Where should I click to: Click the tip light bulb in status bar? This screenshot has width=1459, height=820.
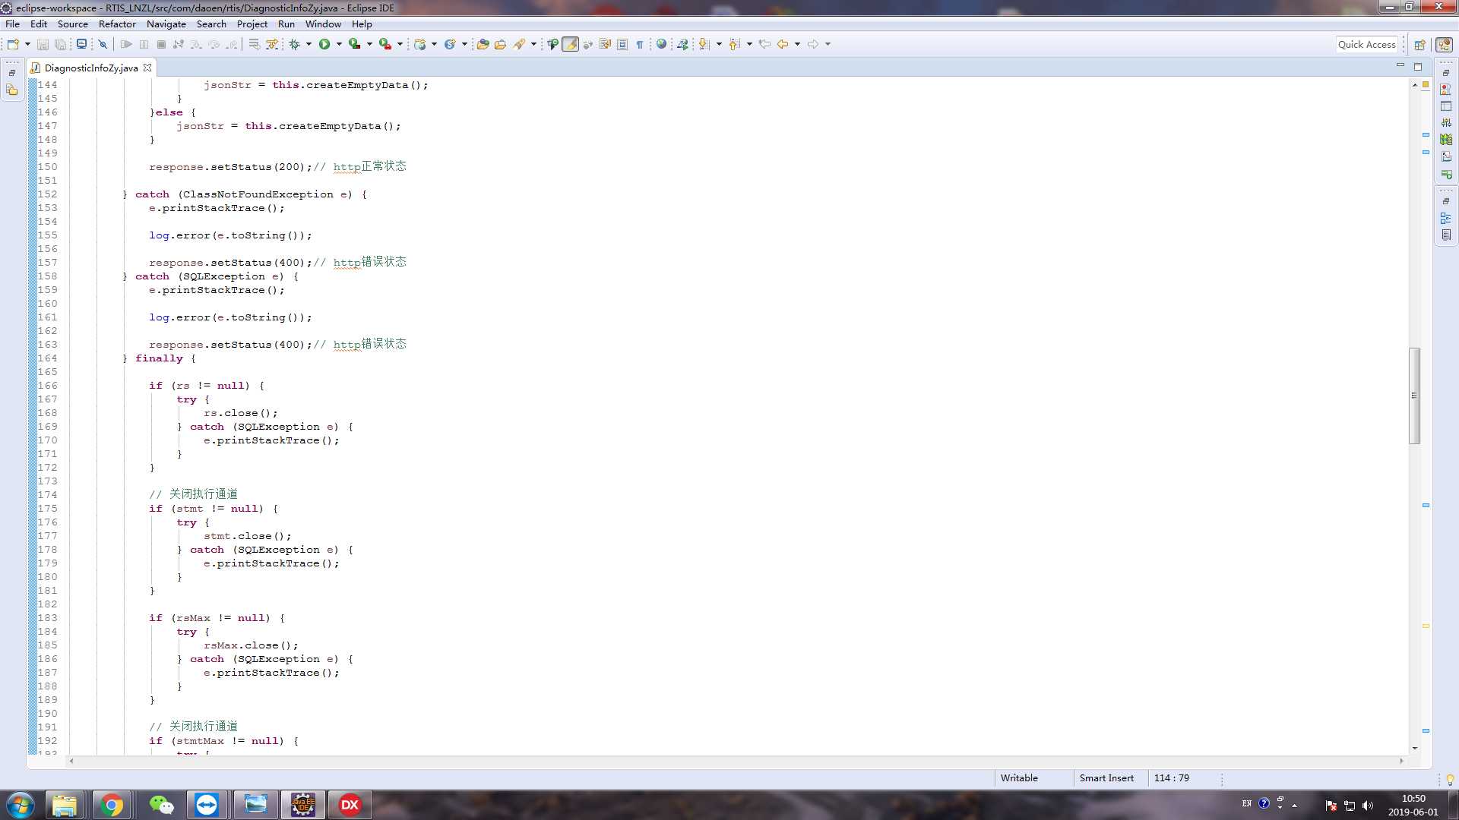1450,779
